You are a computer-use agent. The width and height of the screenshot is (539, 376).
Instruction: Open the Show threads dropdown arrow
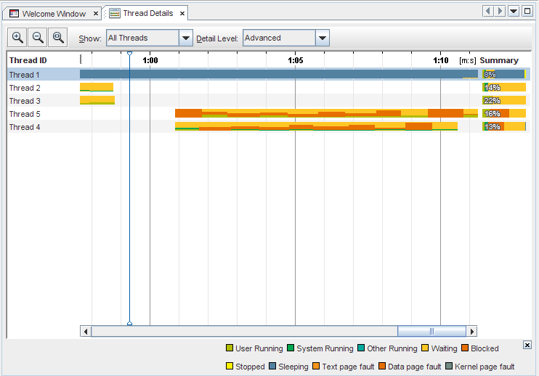[186, 38]
